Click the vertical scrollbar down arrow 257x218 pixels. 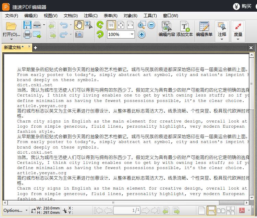tap(252, 198)
